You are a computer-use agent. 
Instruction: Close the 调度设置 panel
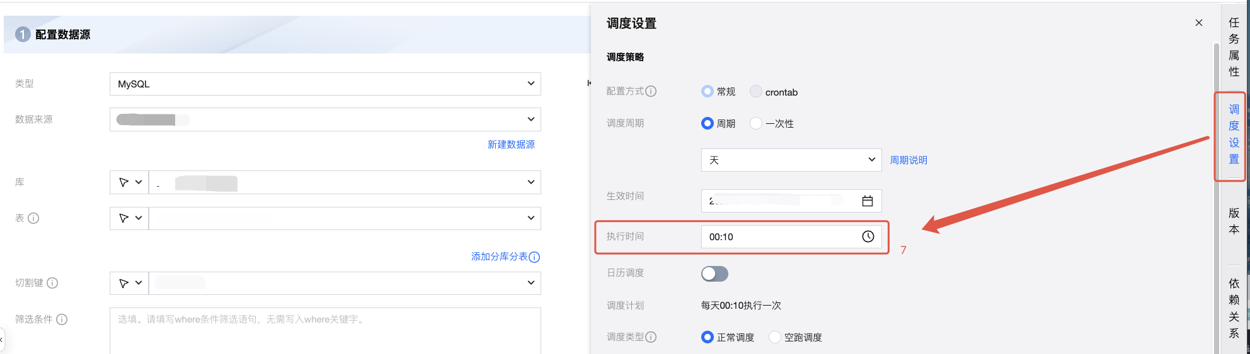point(1199,23)
